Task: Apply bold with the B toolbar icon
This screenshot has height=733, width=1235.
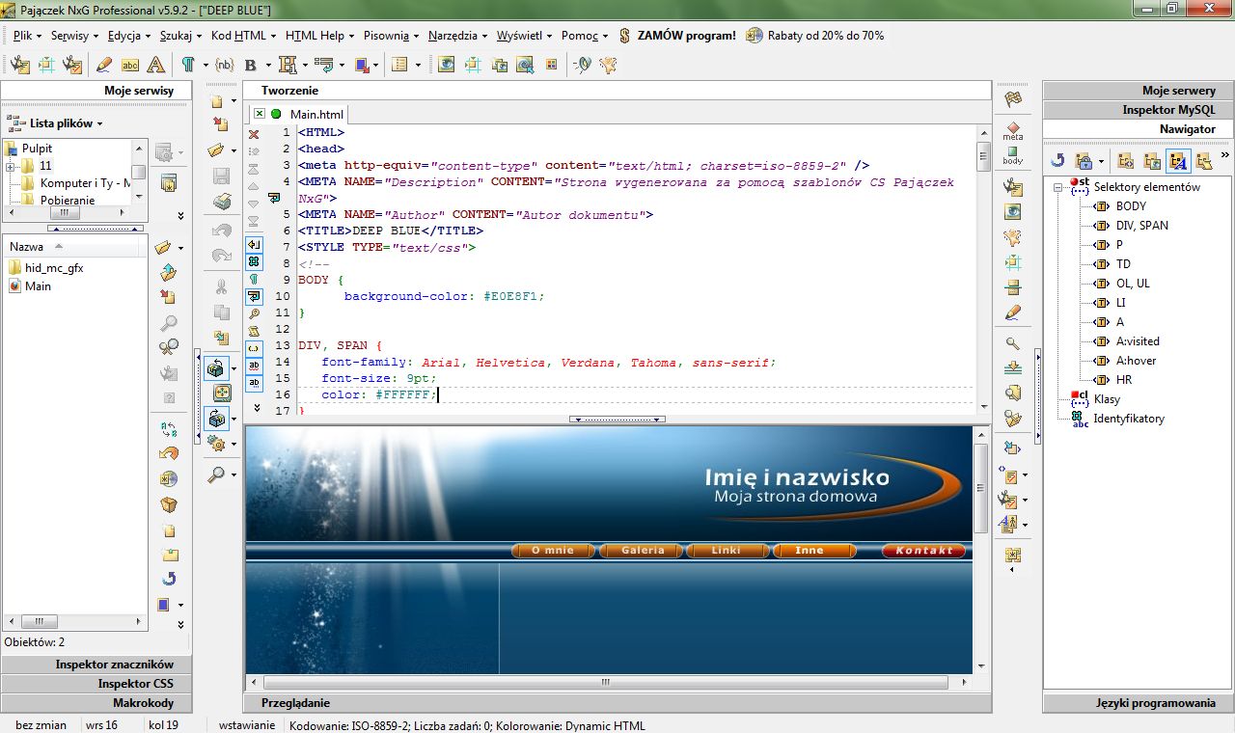Action: coord(249,66)
